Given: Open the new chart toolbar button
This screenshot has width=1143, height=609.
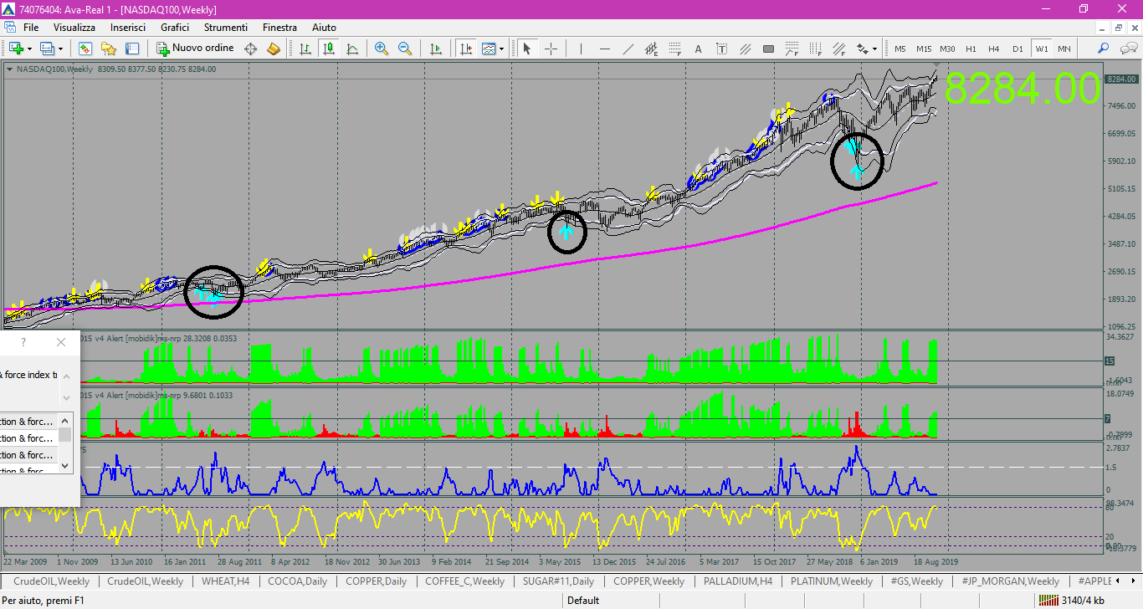Looking at the screenshot, I should click(17, 49).
